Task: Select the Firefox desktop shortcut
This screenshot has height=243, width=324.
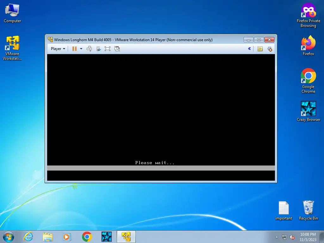Action: tap(308, 46)
